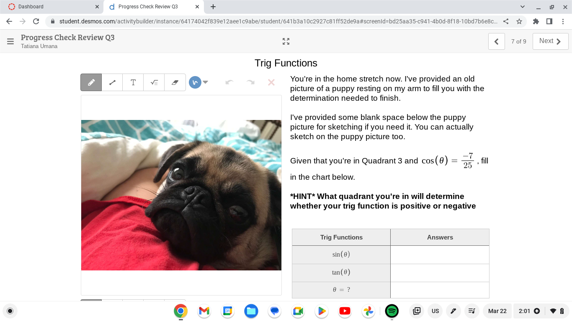This screenshot has width=572, height=321.
Task: Open the tab search dropdown
Action: (x=523, y=7)
